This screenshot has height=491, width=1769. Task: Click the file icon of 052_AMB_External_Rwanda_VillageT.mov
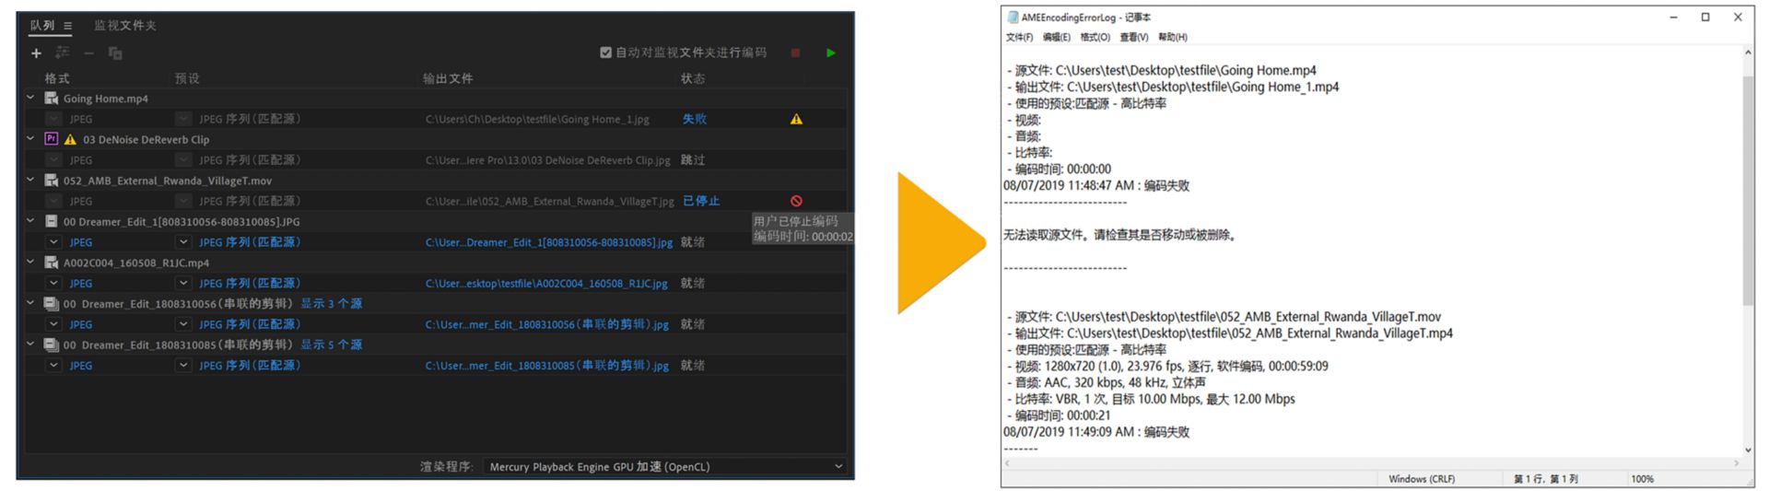[52, 181]
